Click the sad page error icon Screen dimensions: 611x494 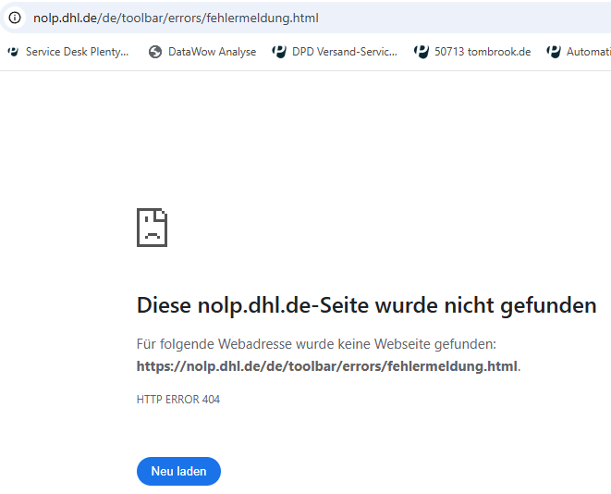tap(152, 227)
